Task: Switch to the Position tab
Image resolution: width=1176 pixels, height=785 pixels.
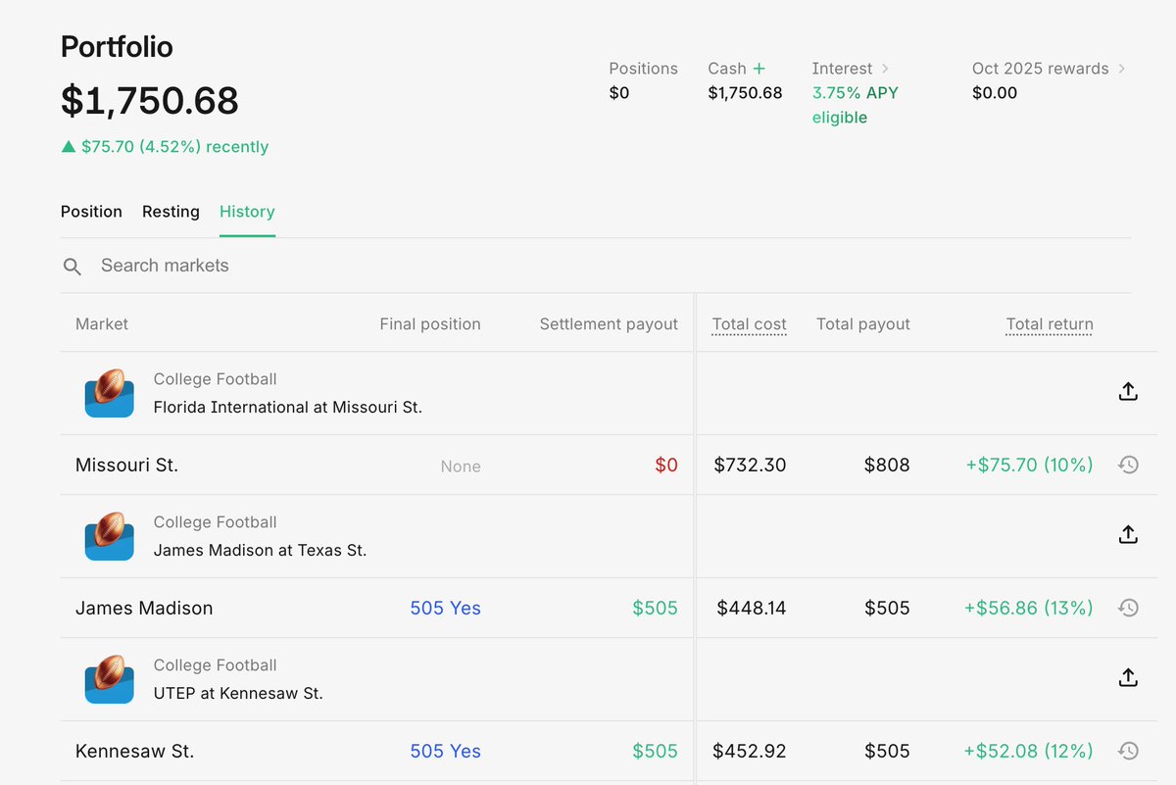Action: 91,212
